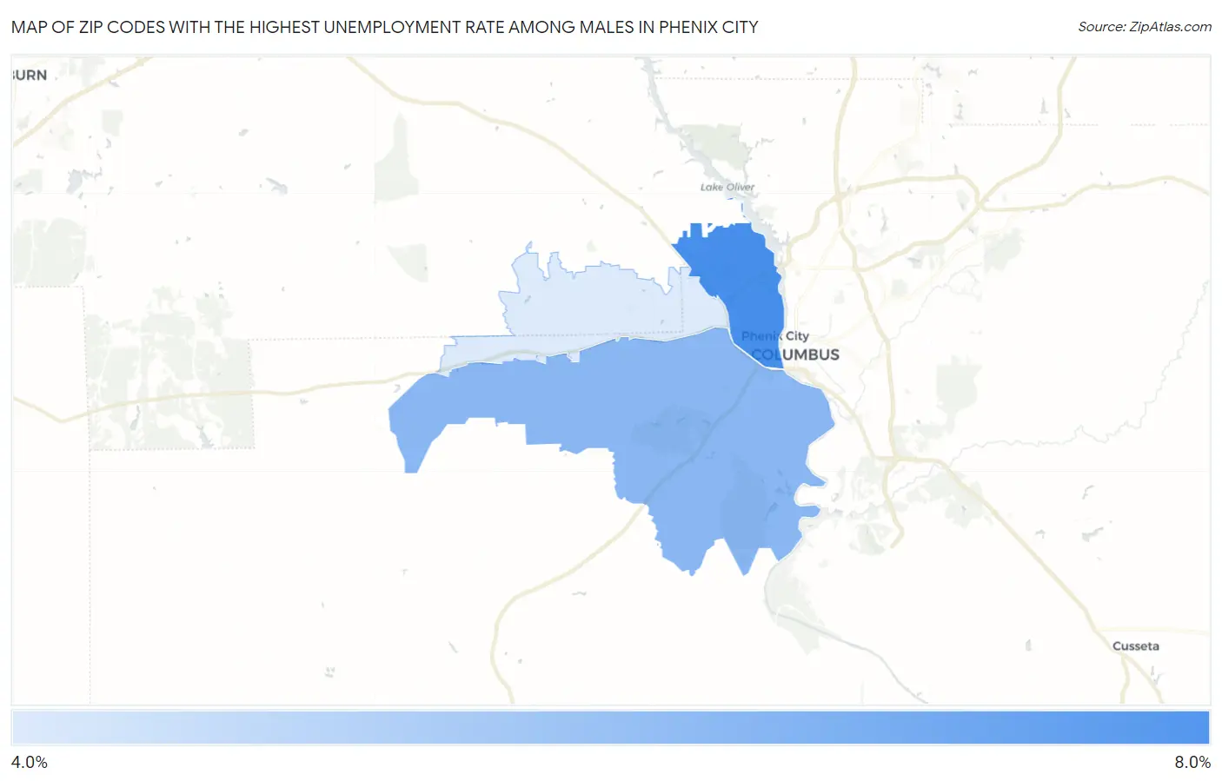Screen dimensions: 1222x781
Task: Click the COLUMBUS map label
Action: tap(795, 354)
